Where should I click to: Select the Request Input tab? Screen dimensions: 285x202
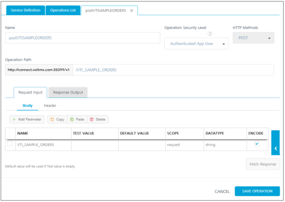[30, 92]
